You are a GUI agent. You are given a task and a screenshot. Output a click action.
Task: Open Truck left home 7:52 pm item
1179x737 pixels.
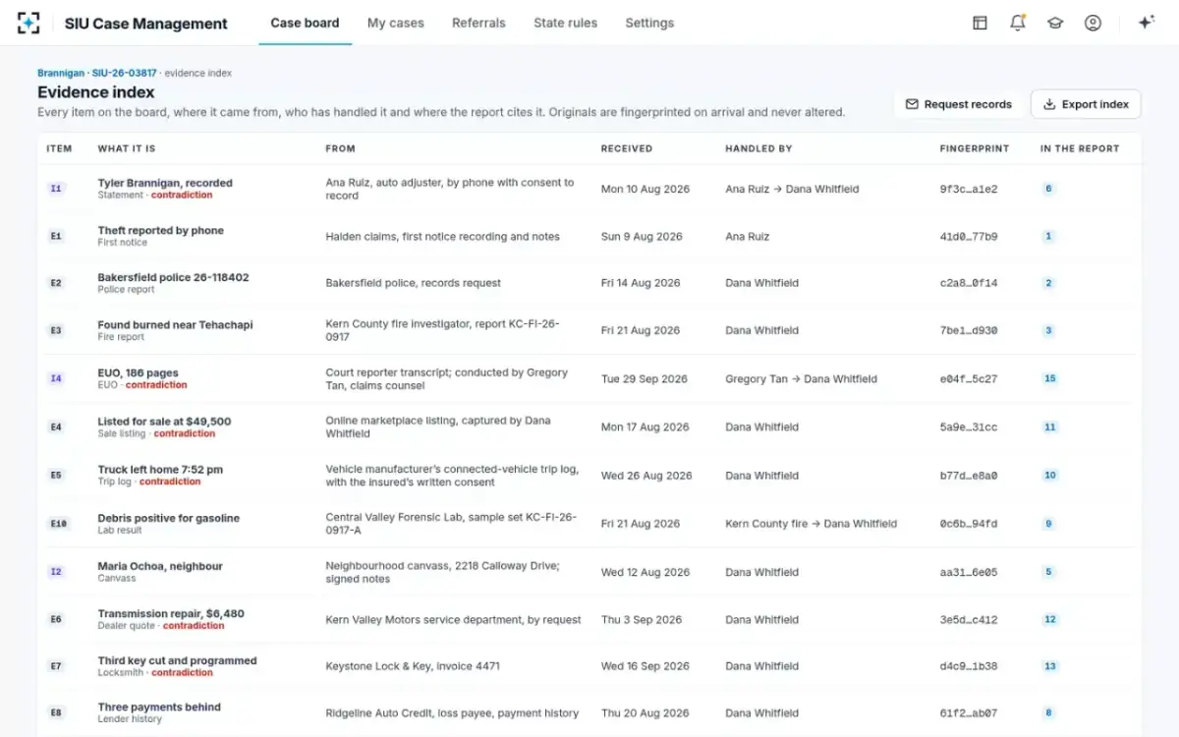[x=160, y=470]
